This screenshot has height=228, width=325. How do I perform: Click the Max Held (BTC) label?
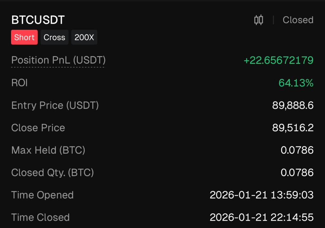pos(48,150)
